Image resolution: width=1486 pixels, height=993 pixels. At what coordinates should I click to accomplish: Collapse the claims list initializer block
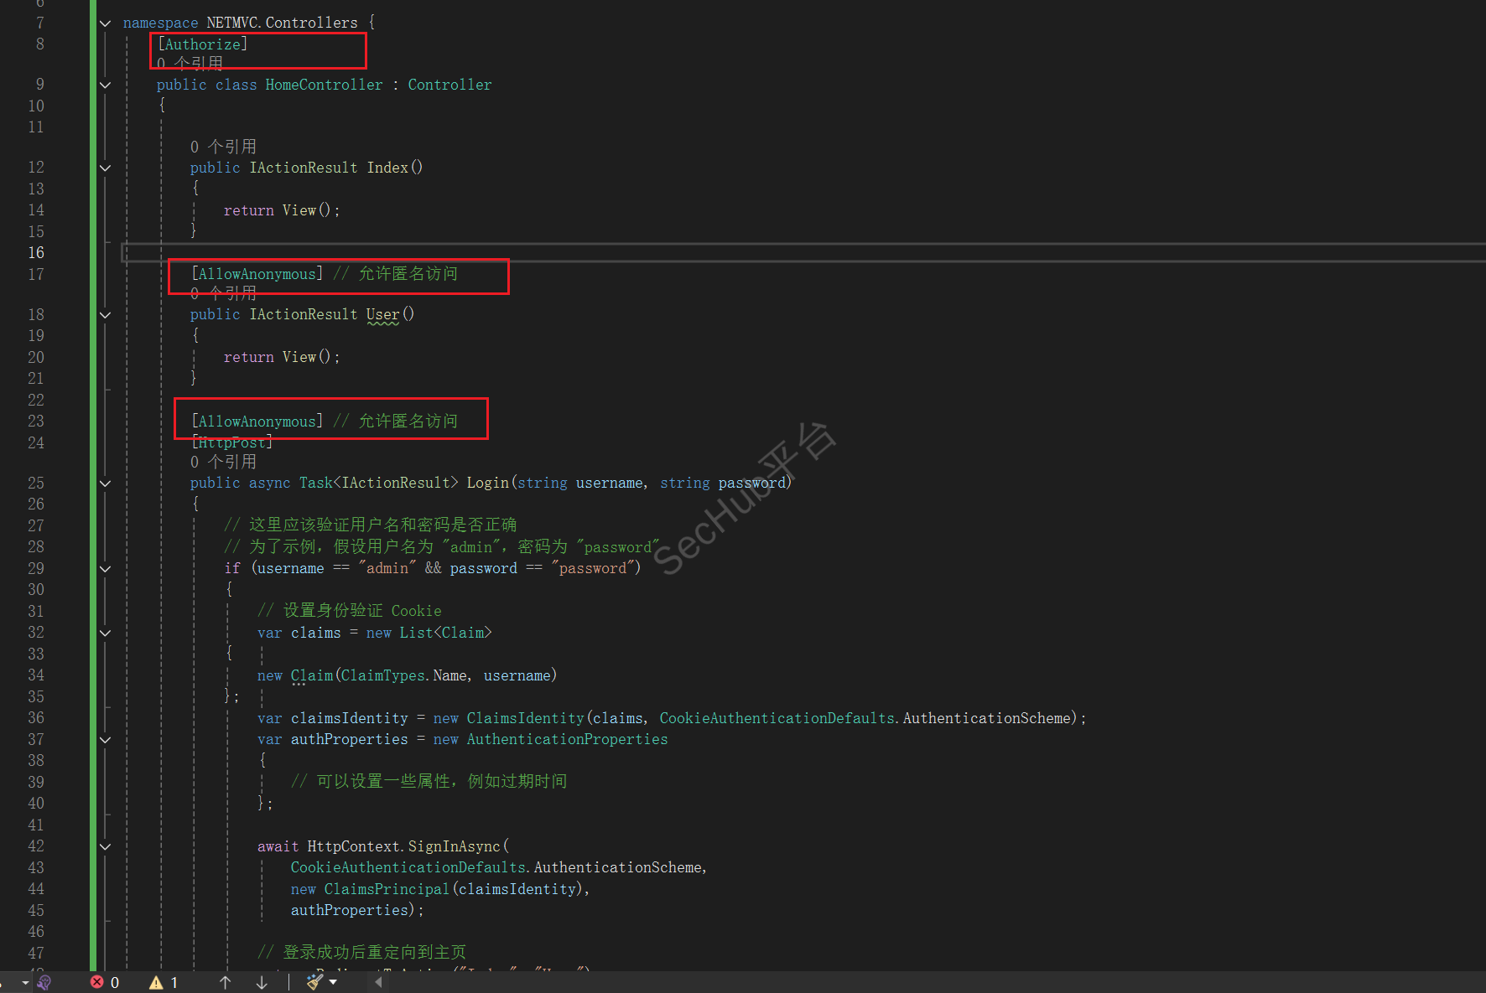pyautogui.click(x=105, y=633)
